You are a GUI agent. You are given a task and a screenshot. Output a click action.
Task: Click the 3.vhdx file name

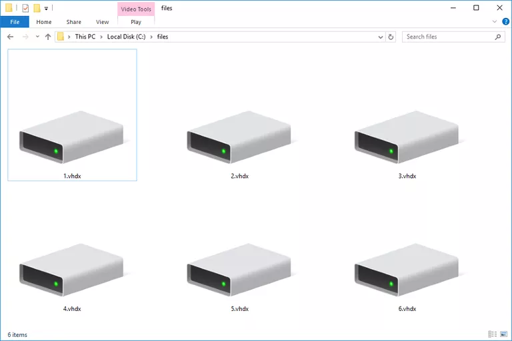tap(407, 176)
